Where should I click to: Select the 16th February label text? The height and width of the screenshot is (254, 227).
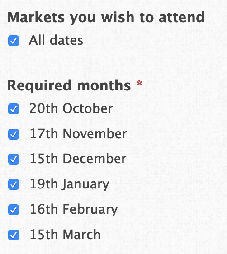click(x=74, y=210)
